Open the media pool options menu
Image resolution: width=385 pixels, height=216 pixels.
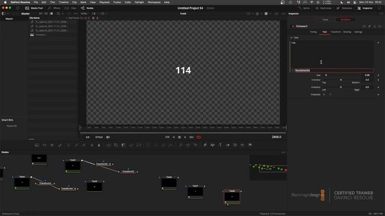(x=76, y=14)
